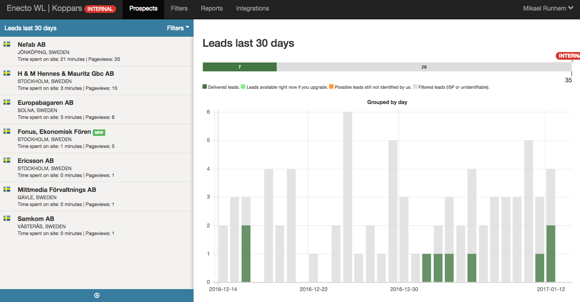Expand the Mikael Runhem user menu
580x302 pixels.
548,8
